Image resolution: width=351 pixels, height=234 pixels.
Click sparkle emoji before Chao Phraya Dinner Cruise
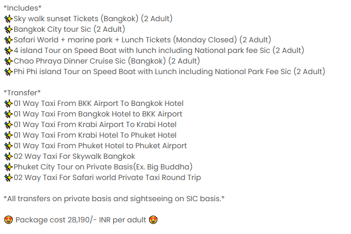click(x=8, y=61)
